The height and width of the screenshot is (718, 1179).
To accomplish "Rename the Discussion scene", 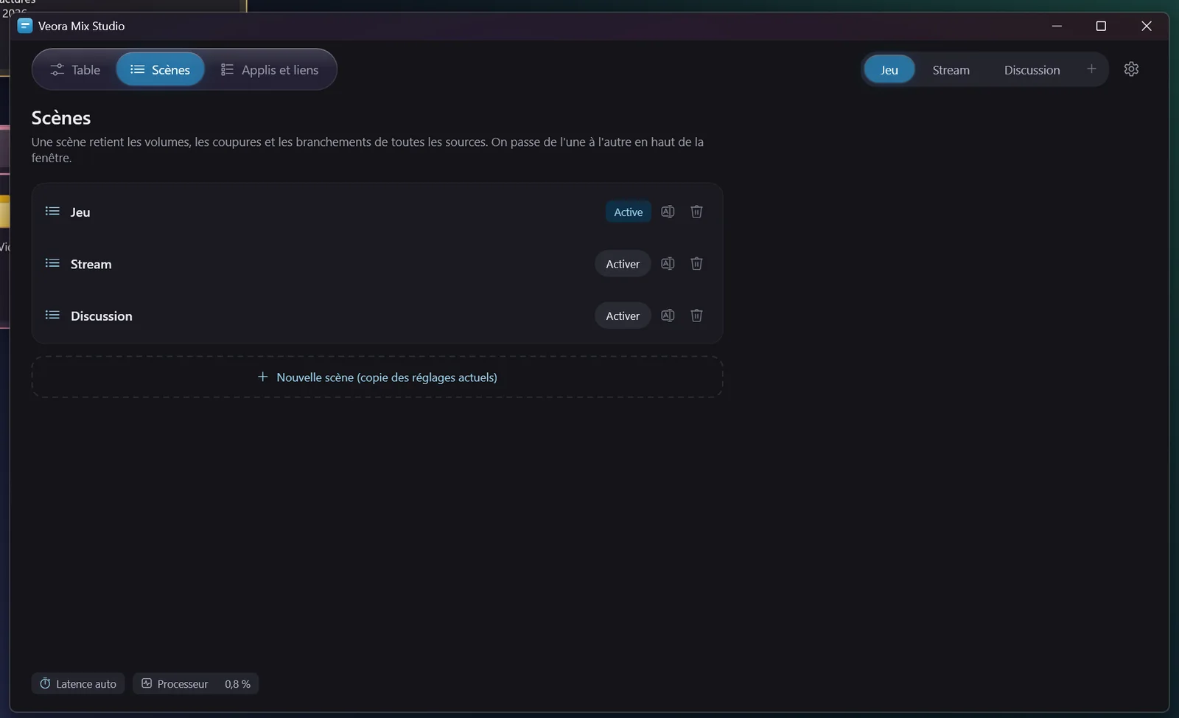I will point(668,316).
